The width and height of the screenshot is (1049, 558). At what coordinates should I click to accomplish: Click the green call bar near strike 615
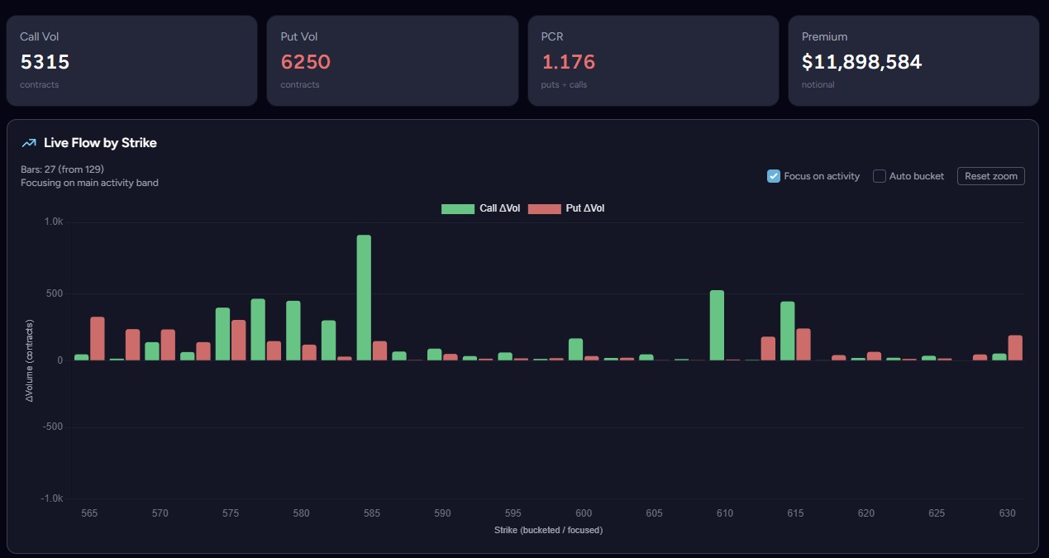point(787,331)
